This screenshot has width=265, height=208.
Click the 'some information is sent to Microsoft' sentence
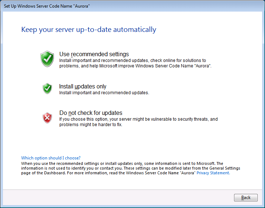coord(181,163)
